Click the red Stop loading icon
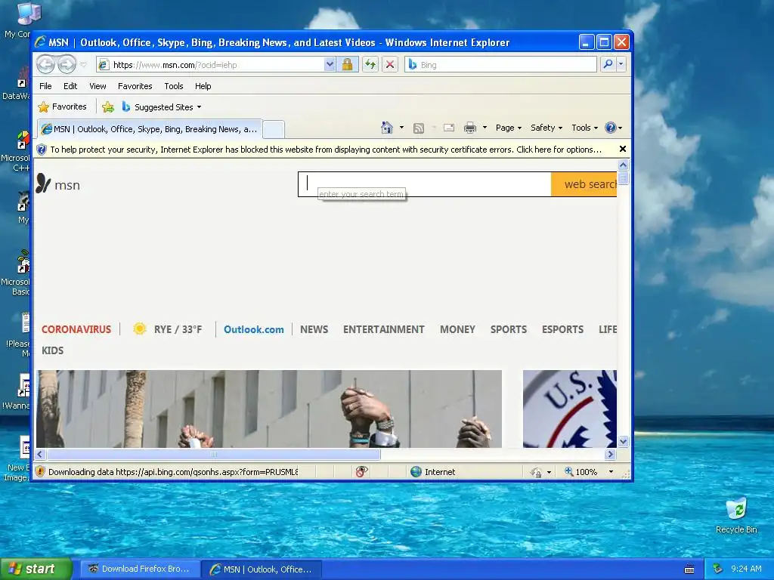This screenshot has height=580, width=774. tap(390, 65)
